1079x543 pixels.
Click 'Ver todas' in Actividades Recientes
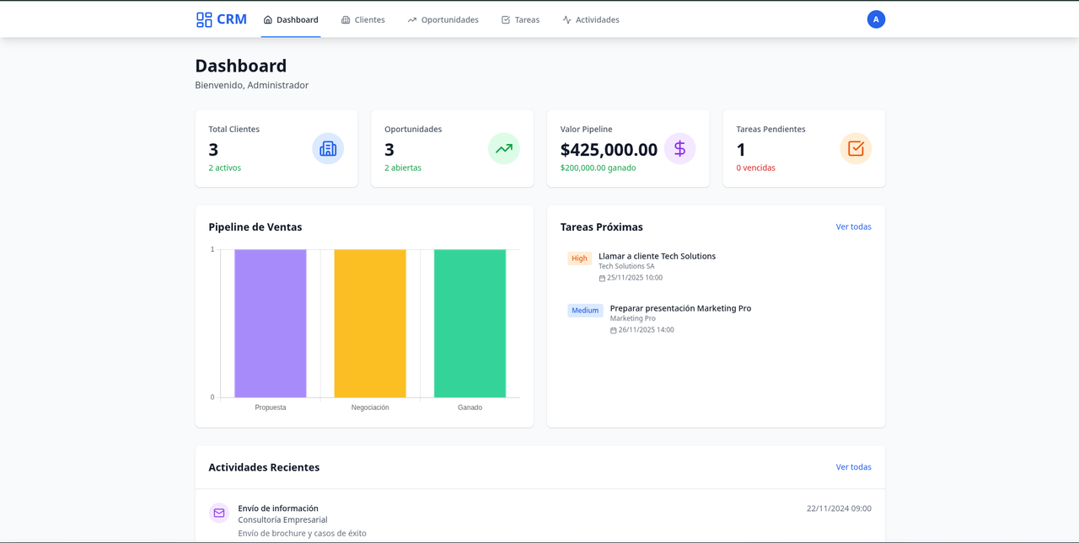pos(854,467)
